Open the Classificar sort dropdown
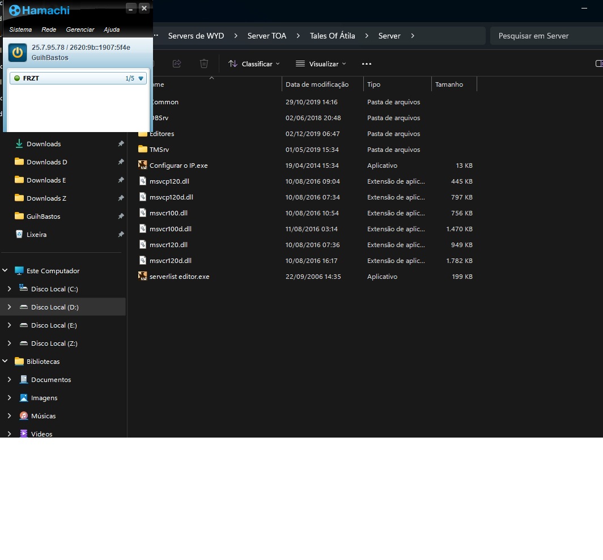 point(254,64)
